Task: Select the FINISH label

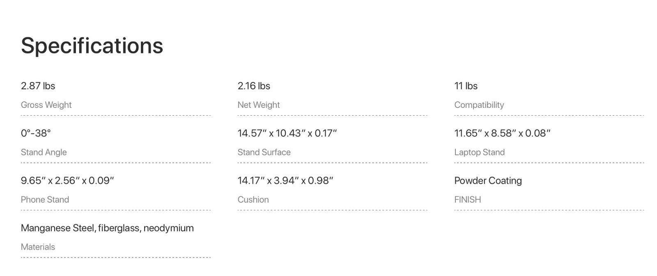Action: click(x=467, y=200)
